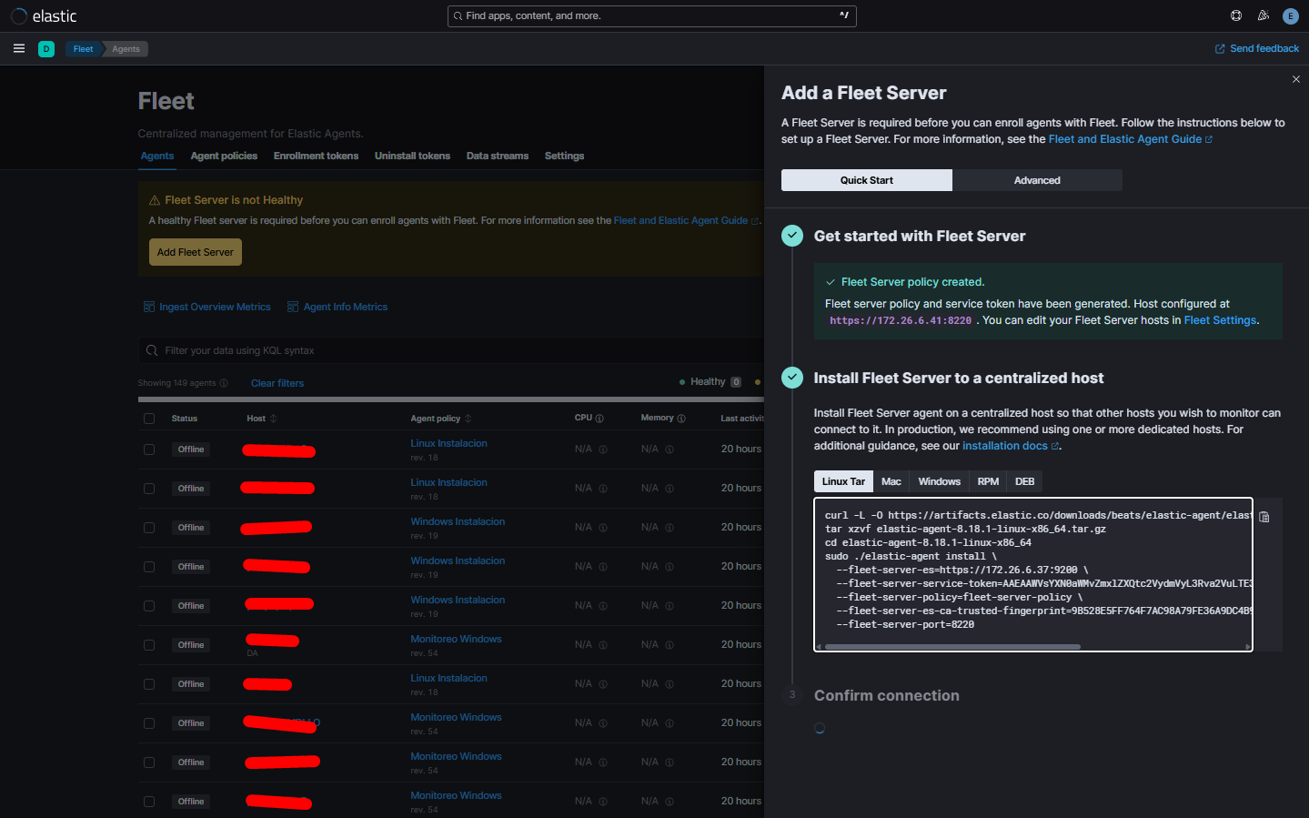Click the Fleet breadcrumb
Screen dimensions: 1309x818
[83, 49]
